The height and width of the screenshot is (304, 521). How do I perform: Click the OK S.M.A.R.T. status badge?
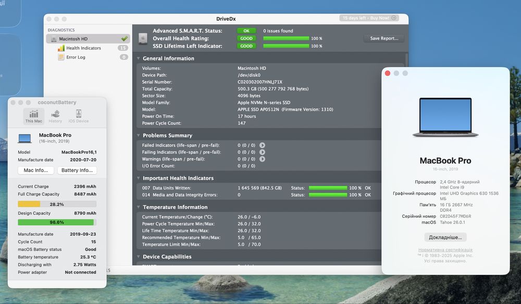pyautogui.click(x=246, y=31)
